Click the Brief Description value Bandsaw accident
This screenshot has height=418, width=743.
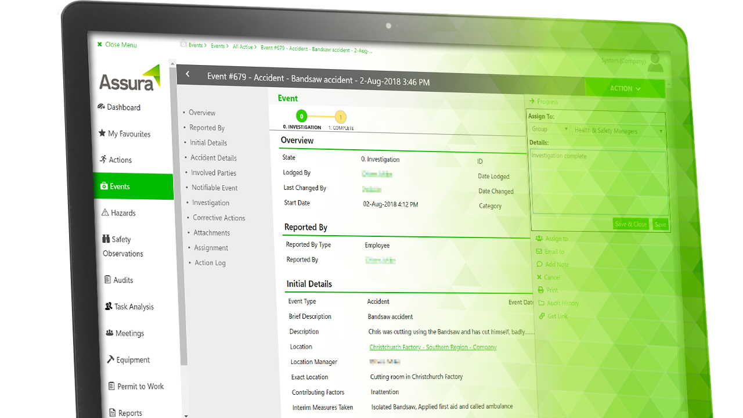click(391, 317)
